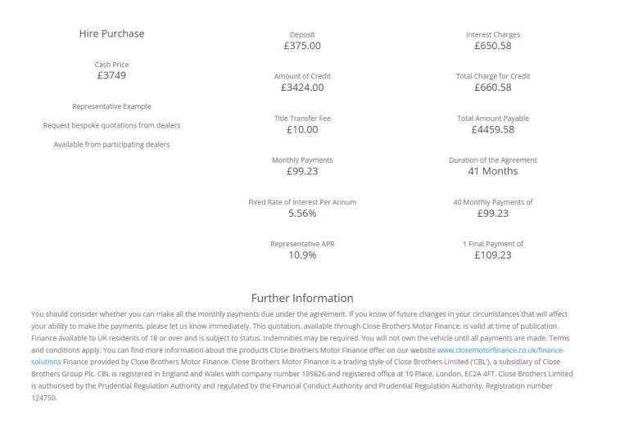Click the £375.00 deposit amount

point(302,46)
